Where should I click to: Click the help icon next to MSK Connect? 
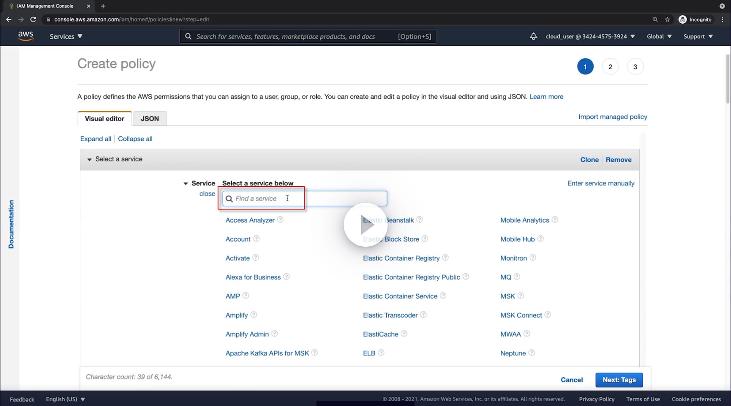(548, 315)
